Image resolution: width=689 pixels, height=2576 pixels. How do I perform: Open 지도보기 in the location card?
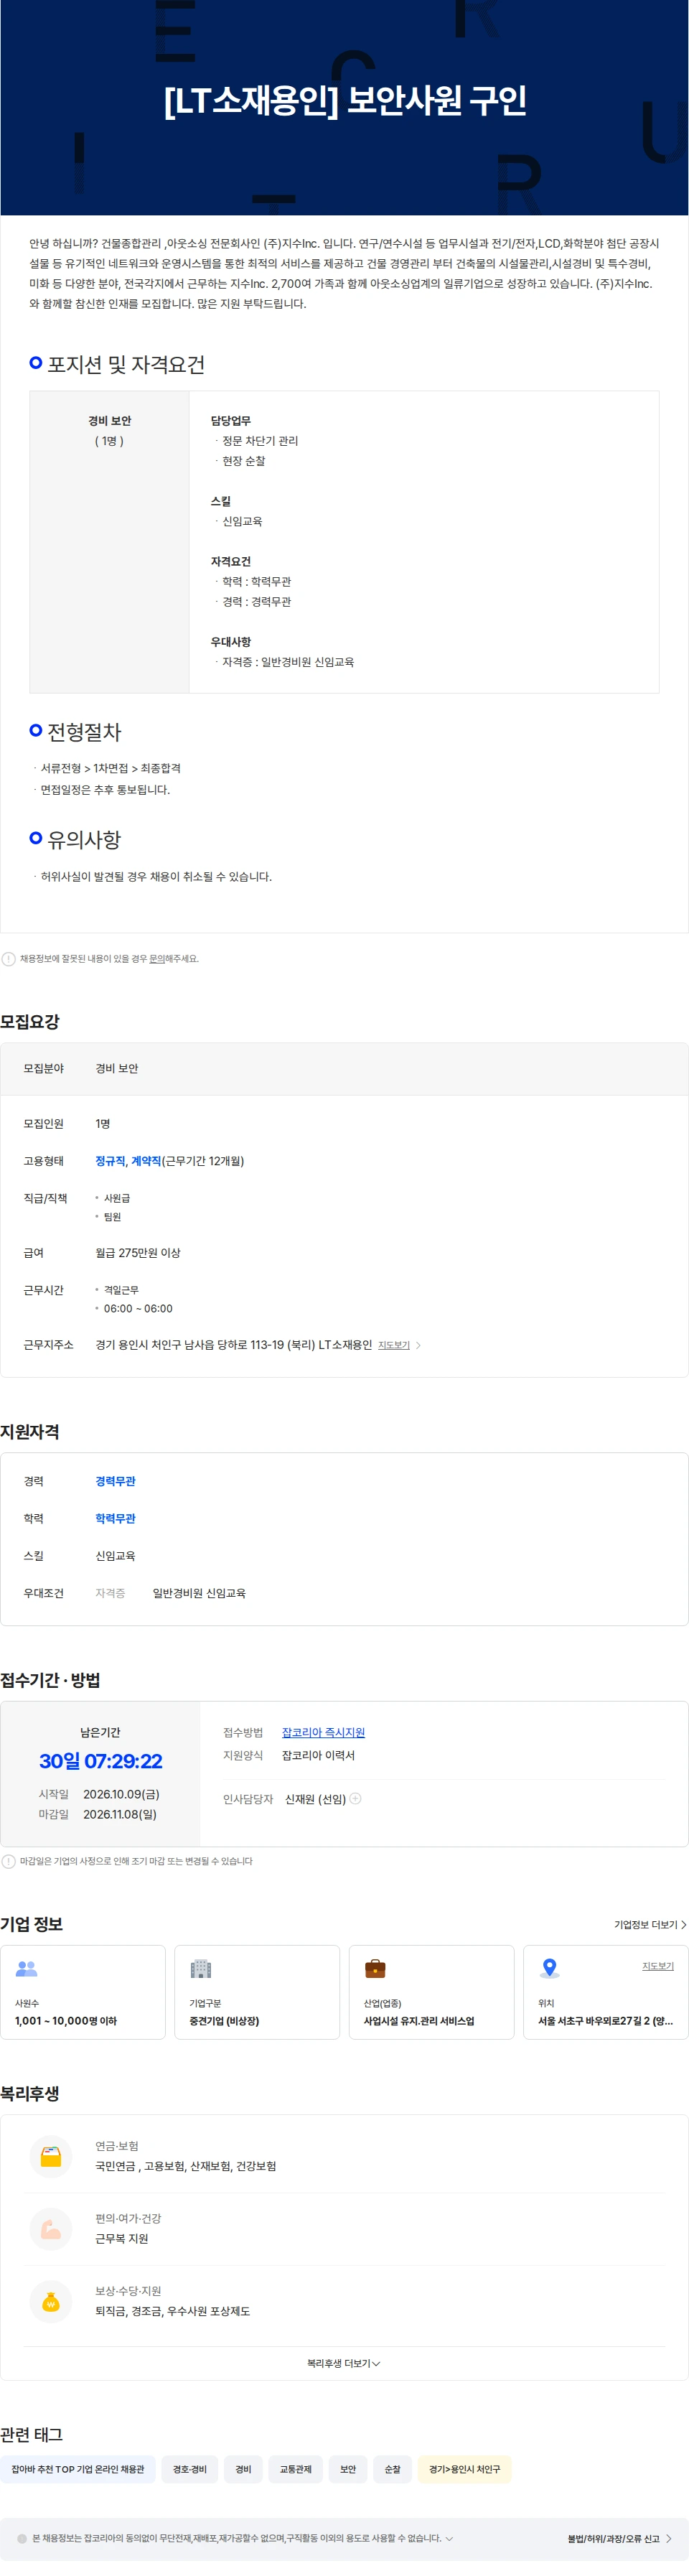coord(657,1966)
